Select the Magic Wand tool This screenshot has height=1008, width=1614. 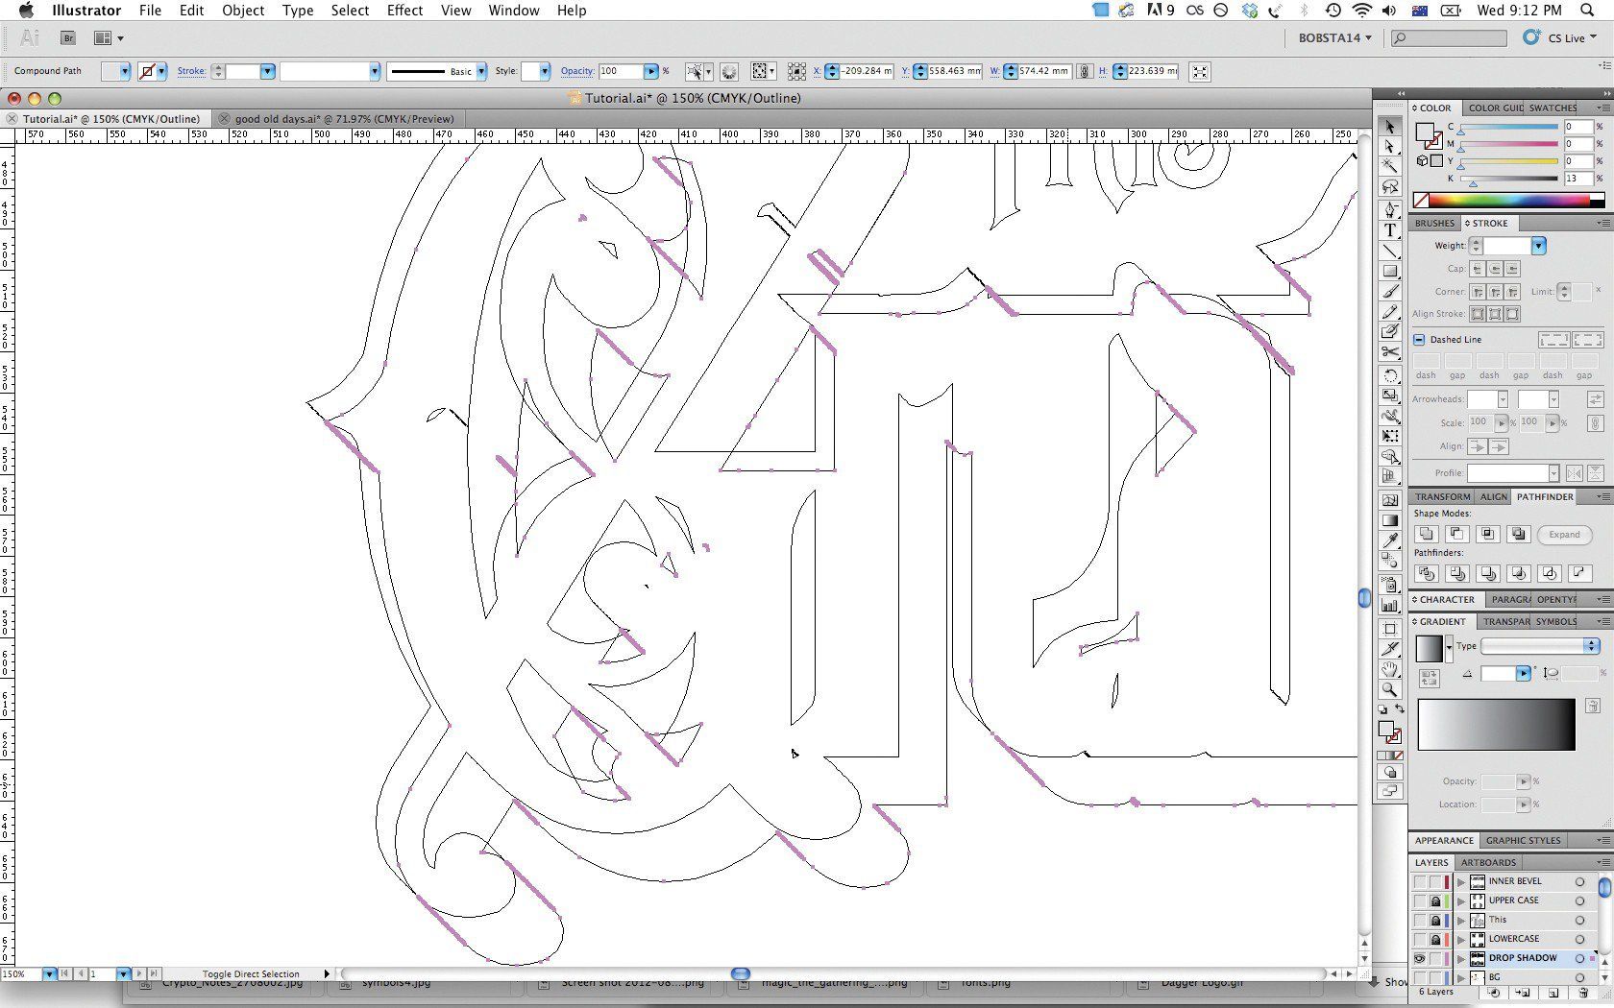1390,167
